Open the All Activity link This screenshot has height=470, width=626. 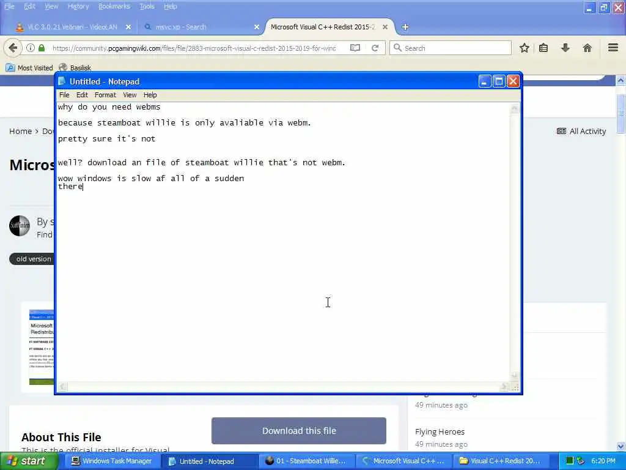click(x=582, y=131)
